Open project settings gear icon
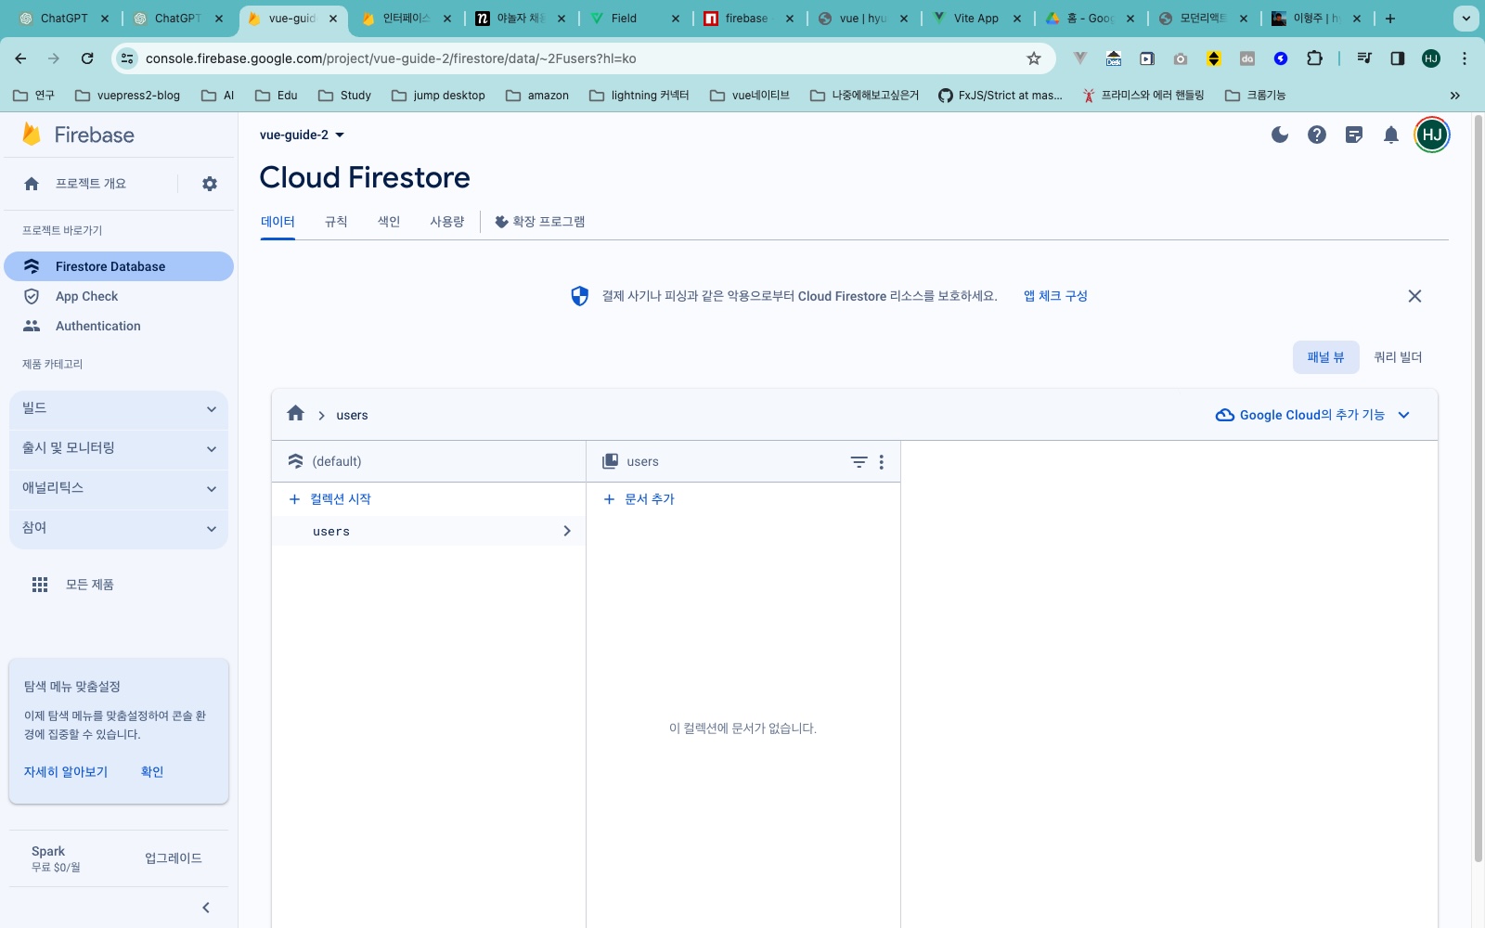Screen dimensions: 1485x928 (x=210, y=184)
